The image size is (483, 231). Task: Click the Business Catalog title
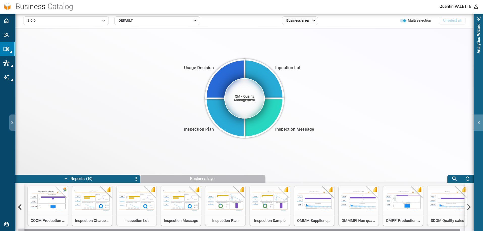click(44, 7)
